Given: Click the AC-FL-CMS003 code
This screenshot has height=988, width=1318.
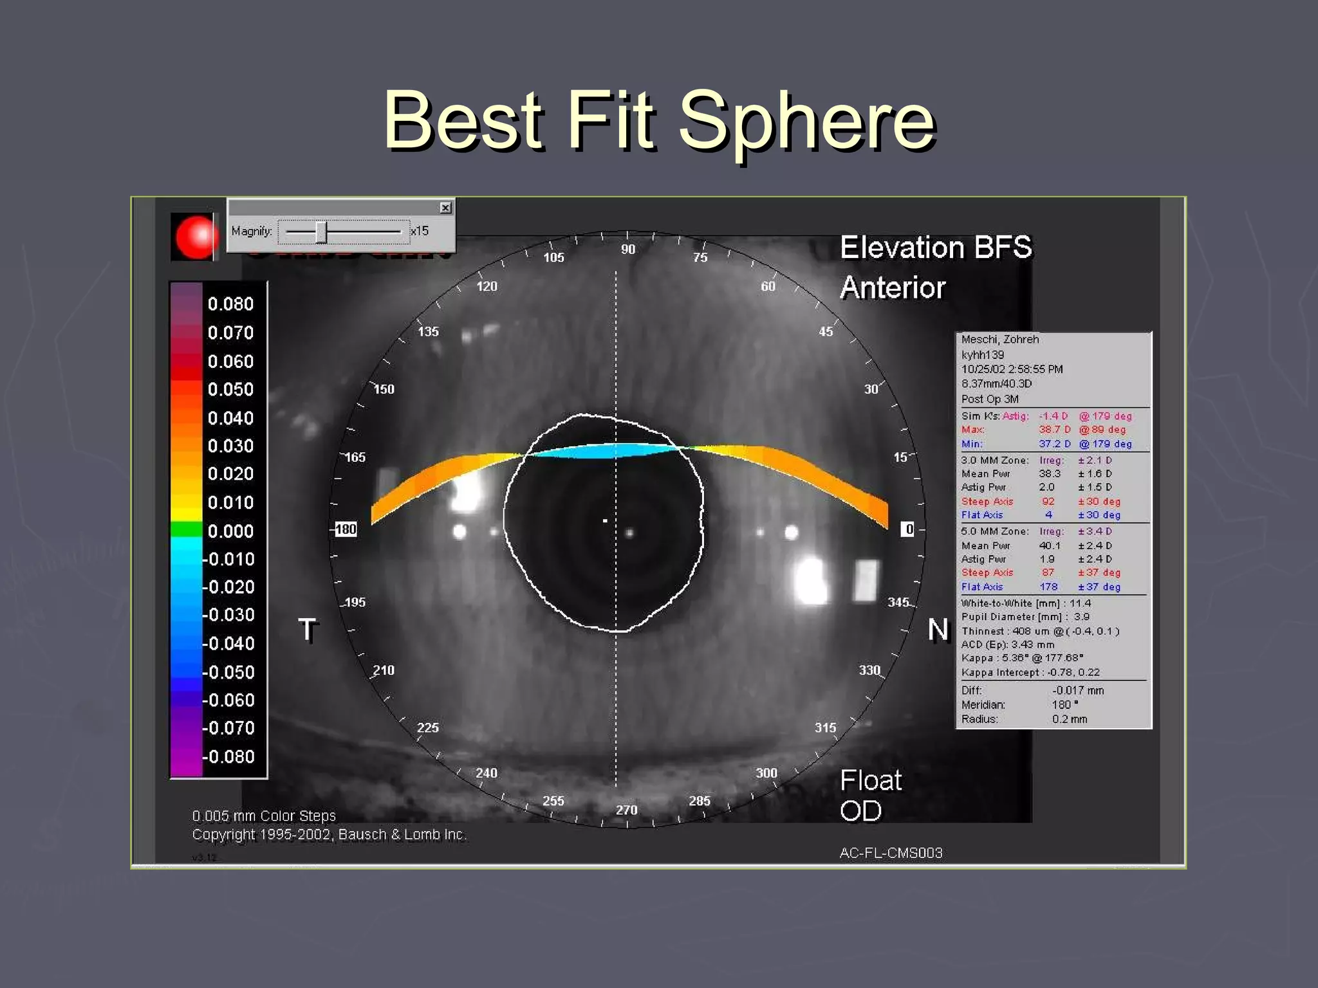Looking at the screenshot, I should [891, 853].
